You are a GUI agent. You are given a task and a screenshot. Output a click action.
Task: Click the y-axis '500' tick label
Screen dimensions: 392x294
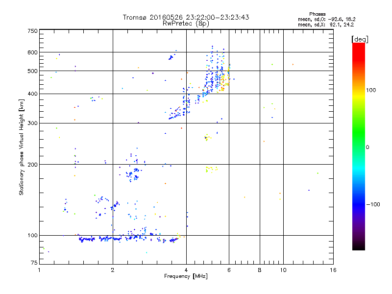pyautogui.click(x=32, y=71)
